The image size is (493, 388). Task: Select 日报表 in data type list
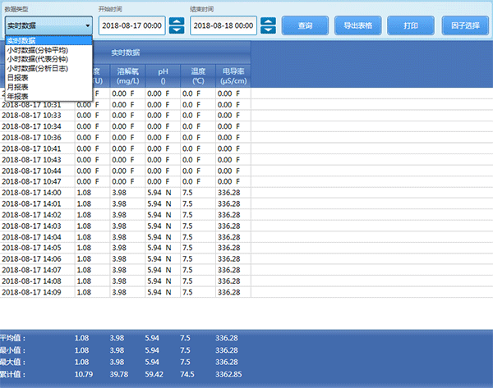[x=48, y=78]
